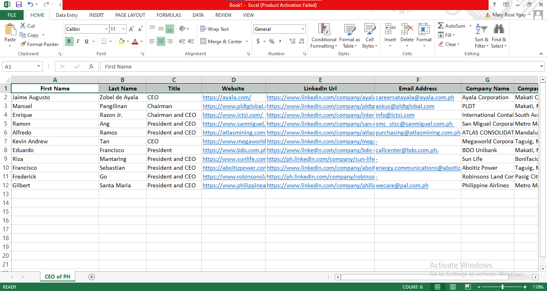Open the Calibri font name dropdown
The image size is (547, 291).
106,29
